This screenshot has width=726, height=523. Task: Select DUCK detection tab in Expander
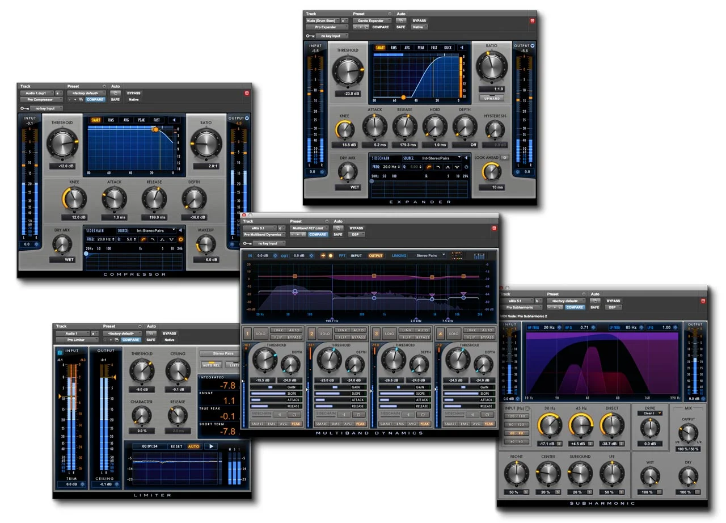pos(448,48)
